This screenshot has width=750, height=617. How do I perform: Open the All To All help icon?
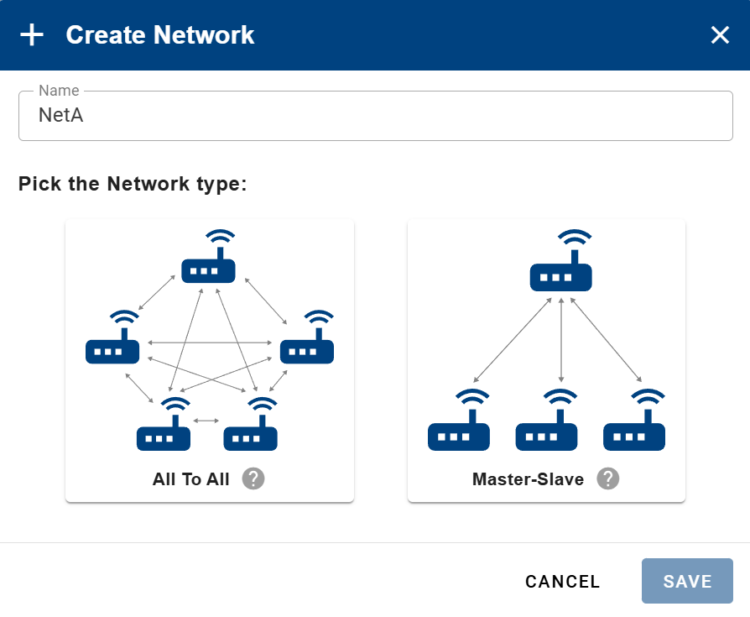pyautogui.click(x=253, y=478)
